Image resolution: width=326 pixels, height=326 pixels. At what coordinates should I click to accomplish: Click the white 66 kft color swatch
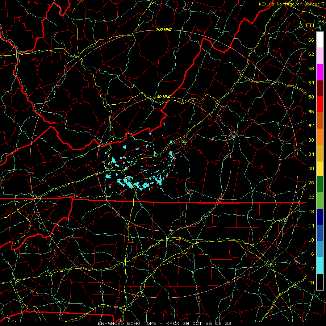(320, 40)
